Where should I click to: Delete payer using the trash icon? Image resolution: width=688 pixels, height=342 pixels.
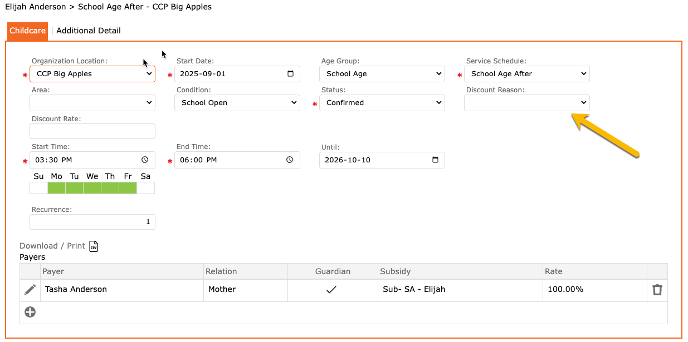pyautogui.click(x=657, y=290)
